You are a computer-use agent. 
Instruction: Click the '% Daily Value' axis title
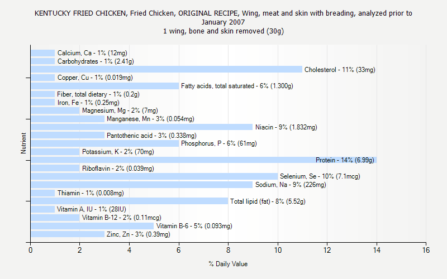pyautogui.click(x=228, y=264)
